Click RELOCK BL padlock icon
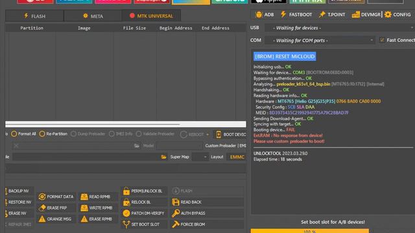The width and height of the screenshot is (415, 233). (126, 202)
